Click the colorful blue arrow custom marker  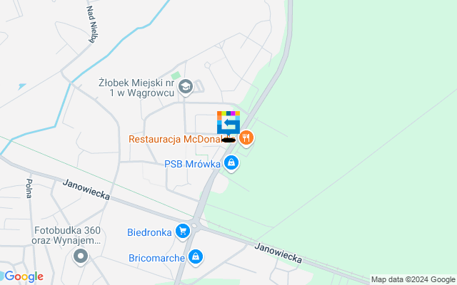coord(228,124)
